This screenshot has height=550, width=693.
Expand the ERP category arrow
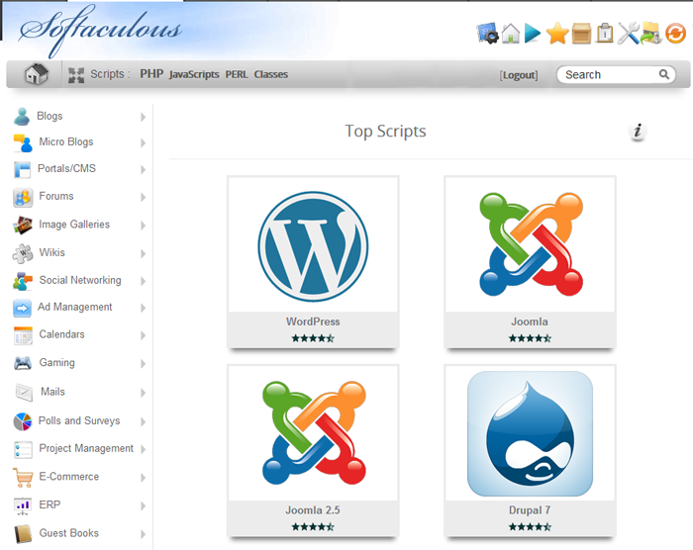coord(143,505)
